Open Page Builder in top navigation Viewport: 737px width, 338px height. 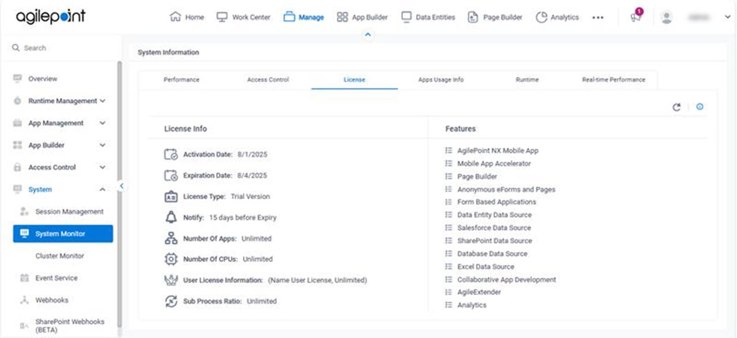click(x=495, y=17)
